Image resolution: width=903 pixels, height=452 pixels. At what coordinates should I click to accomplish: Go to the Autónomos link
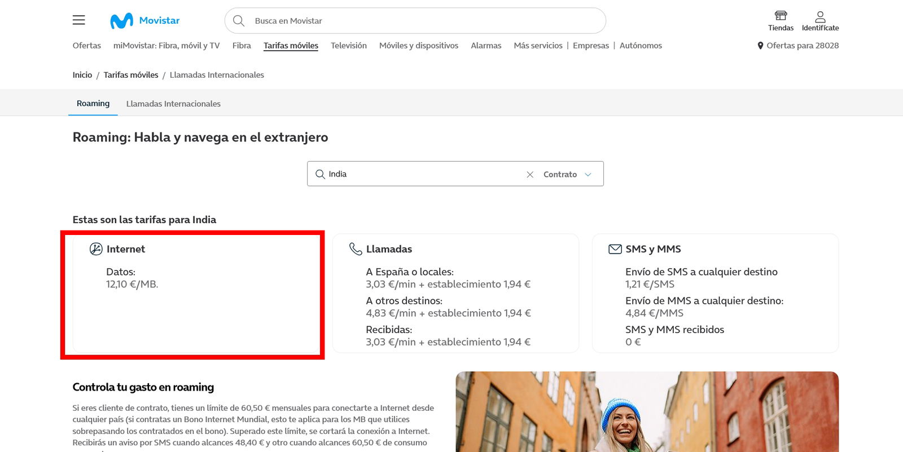point(641,46)
